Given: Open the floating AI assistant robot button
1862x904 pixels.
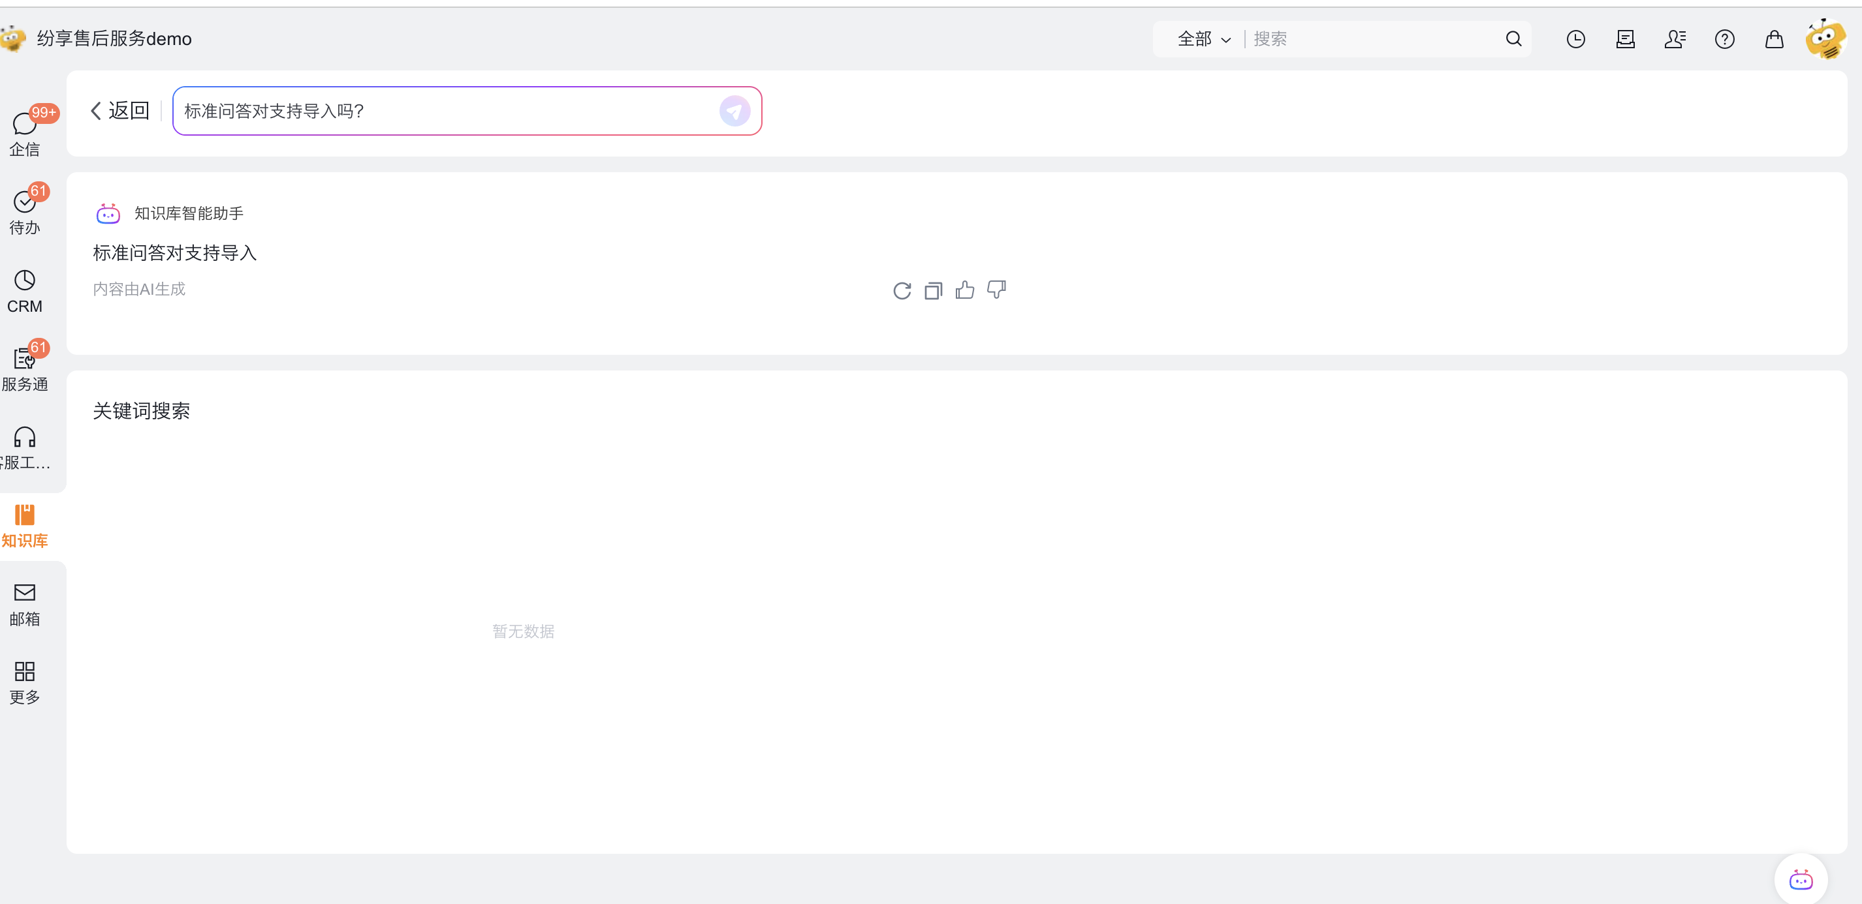Looking at the screenshot, I should pos(1800,879).
